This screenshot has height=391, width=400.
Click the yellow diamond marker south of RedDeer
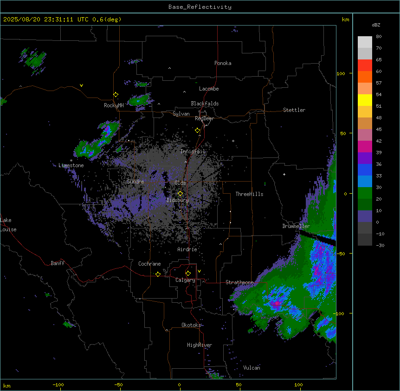pos(198,130)
